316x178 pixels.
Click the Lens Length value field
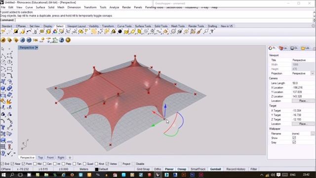[x=303, y=83]
